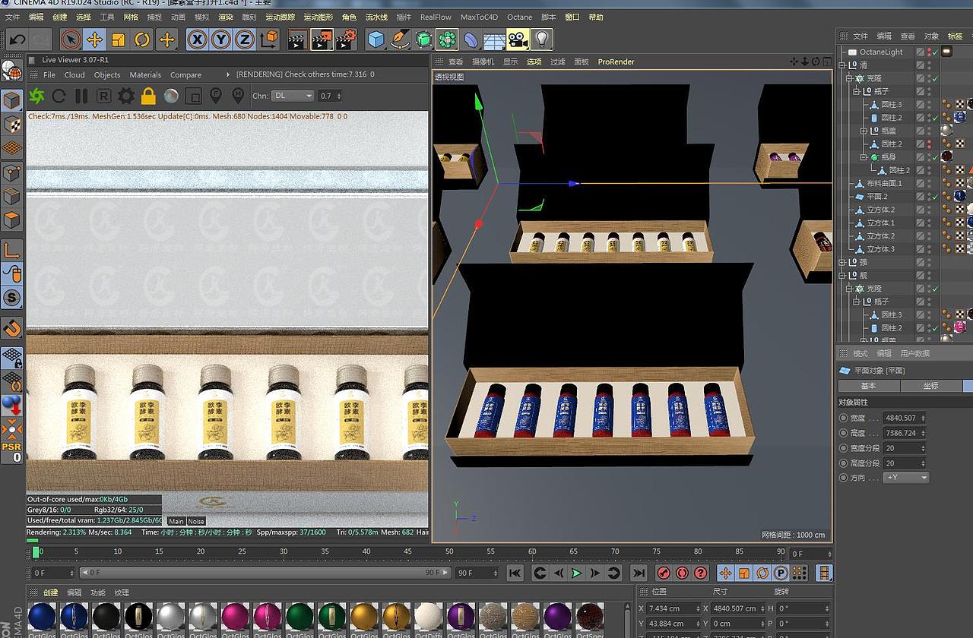This screenshot has height=638, width=973.
Task: Expand the 强 null group in object tree
Action: pyautogui.click(x=842, y=262)
